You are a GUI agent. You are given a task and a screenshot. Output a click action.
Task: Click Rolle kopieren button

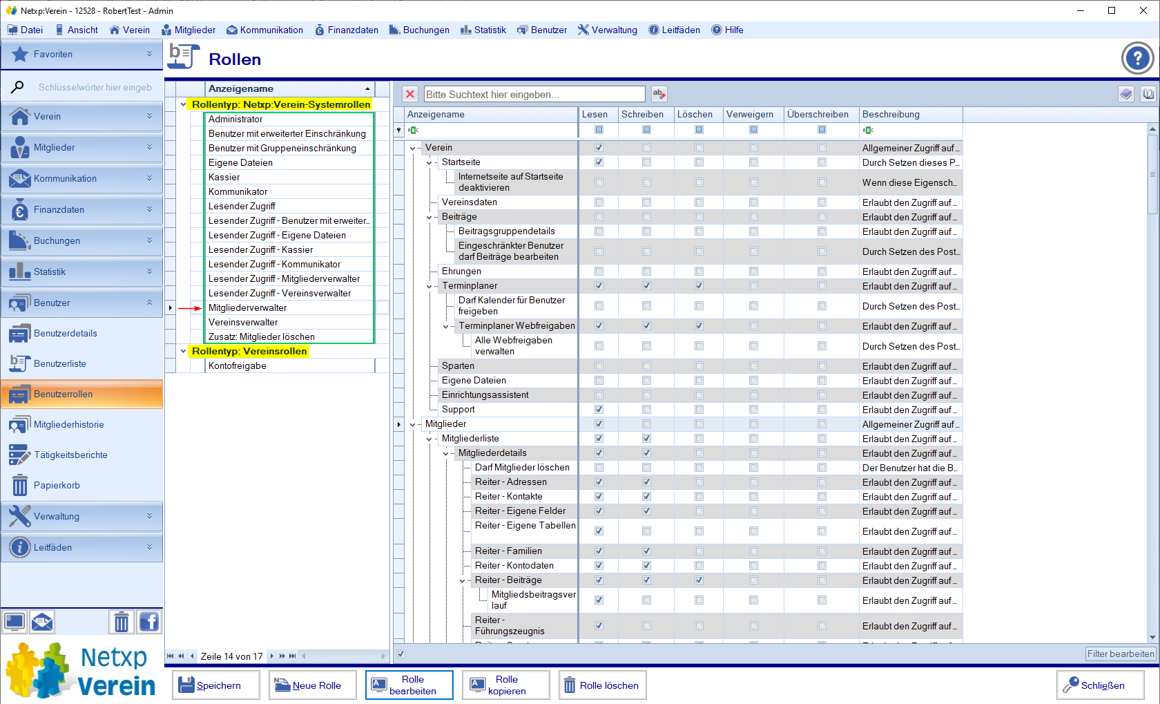click(x=506, y=685)
